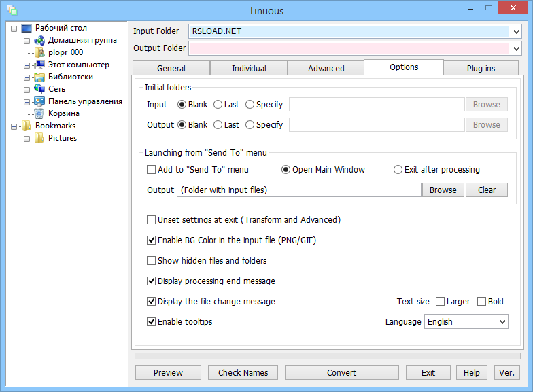The height and width of the screenshot is (392, 533).
Task: Click Clear for Send To output
Action: [487, 190]
